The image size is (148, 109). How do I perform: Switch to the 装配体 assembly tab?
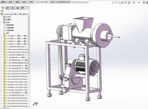click(3, 2)
